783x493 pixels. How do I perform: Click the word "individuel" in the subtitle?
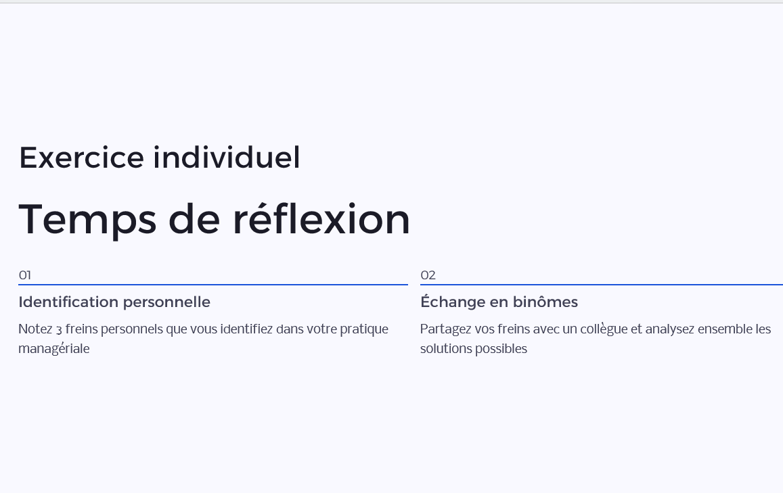[x=226, y=158]
